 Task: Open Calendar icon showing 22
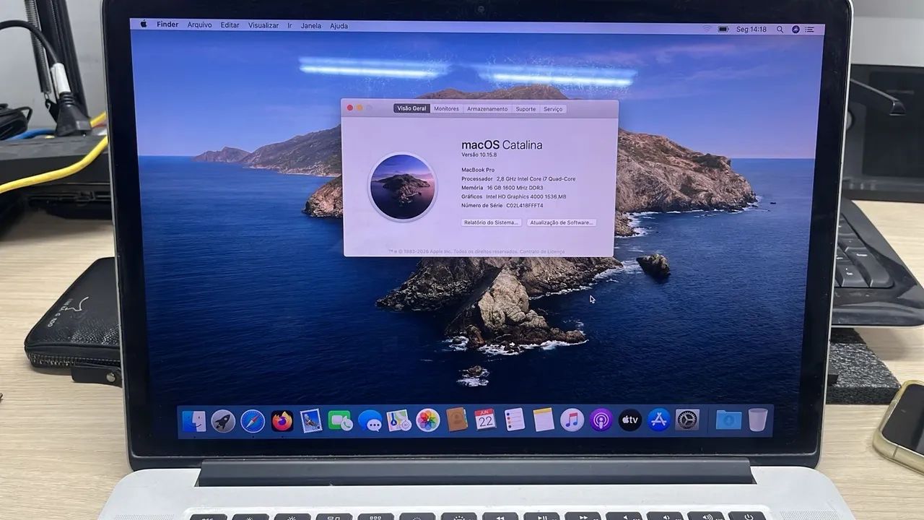(x=486, y=420)
